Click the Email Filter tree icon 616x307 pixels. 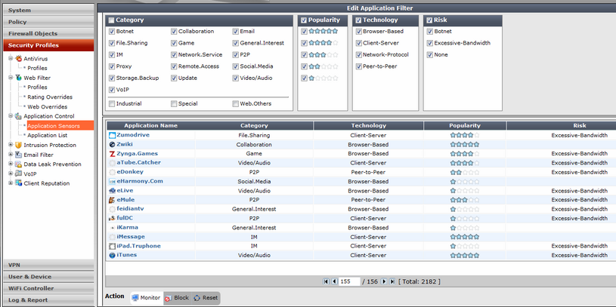18,155
